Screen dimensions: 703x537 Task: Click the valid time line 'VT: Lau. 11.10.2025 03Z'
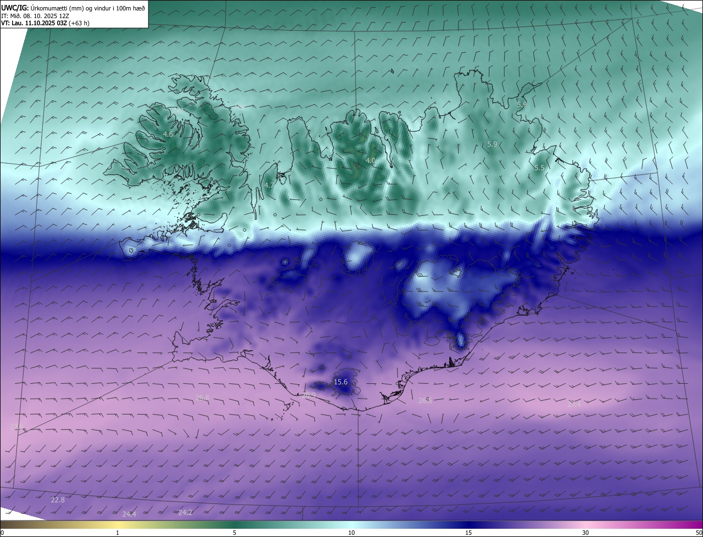[34, 23]
